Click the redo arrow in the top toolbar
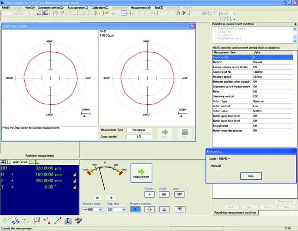Image resolution: width=298 pixels, height=231 pixels. coord(63,13)
